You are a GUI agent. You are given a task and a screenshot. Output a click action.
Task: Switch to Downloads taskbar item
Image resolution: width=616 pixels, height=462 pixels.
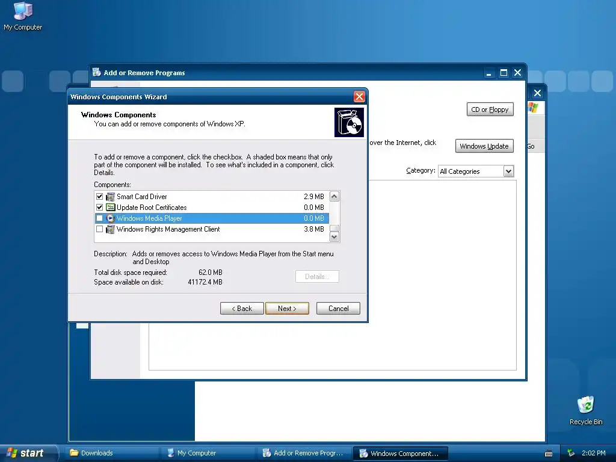click(x=112, y=453)
